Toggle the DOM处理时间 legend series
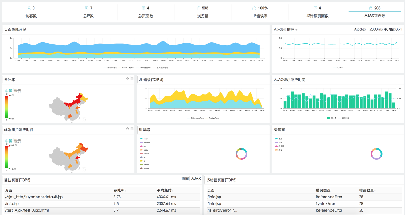405x215 pixels. coord(143,68)
